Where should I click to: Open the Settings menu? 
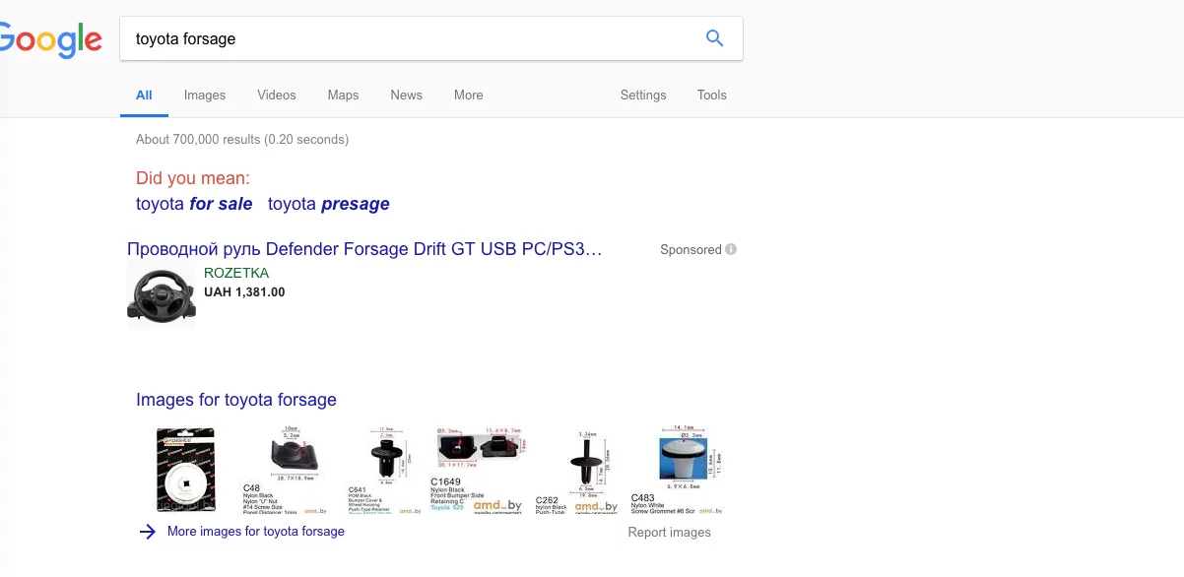coord(643,96)
